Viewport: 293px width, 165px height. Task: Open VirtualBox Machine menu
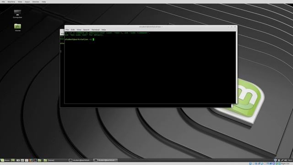tap(11, 2)
